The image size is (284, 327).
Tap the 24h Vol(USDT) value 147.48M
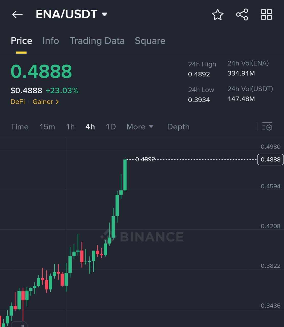(241, 99)
